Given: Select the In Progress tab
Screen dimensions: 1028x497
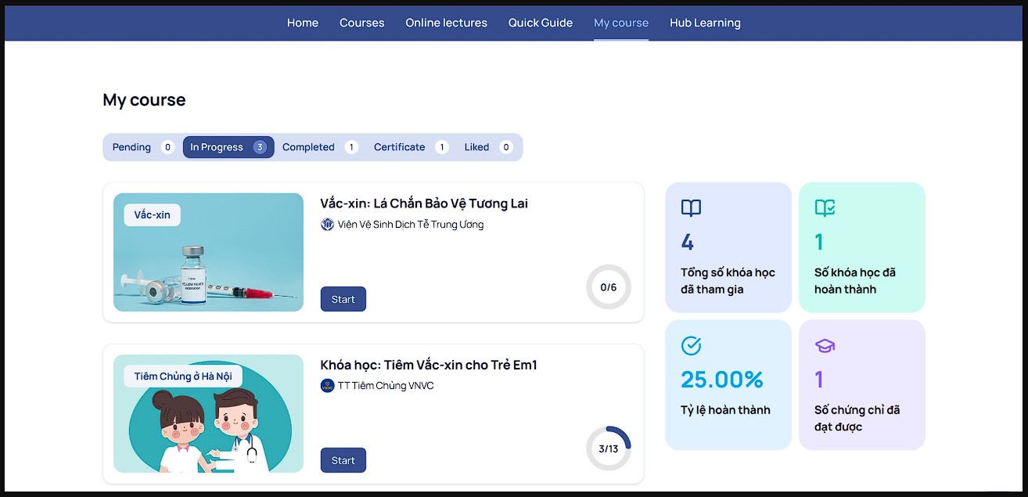Looking at the screenshot, I should click(228, 147).
